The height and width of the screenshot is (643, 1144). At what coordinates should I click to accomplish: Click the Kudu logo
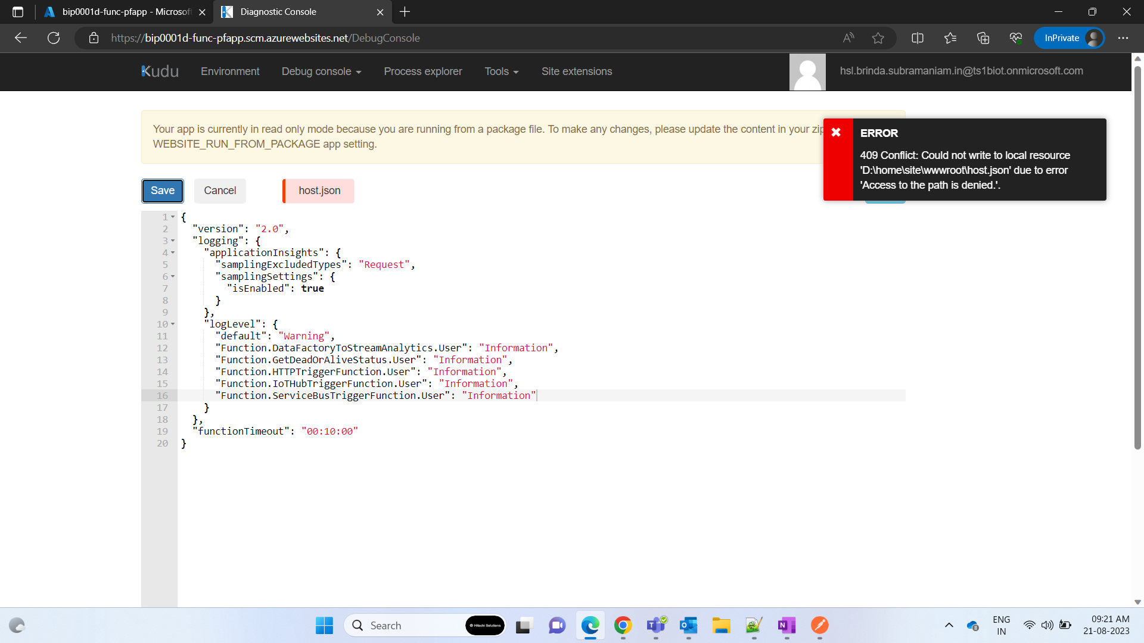point(160,71)
